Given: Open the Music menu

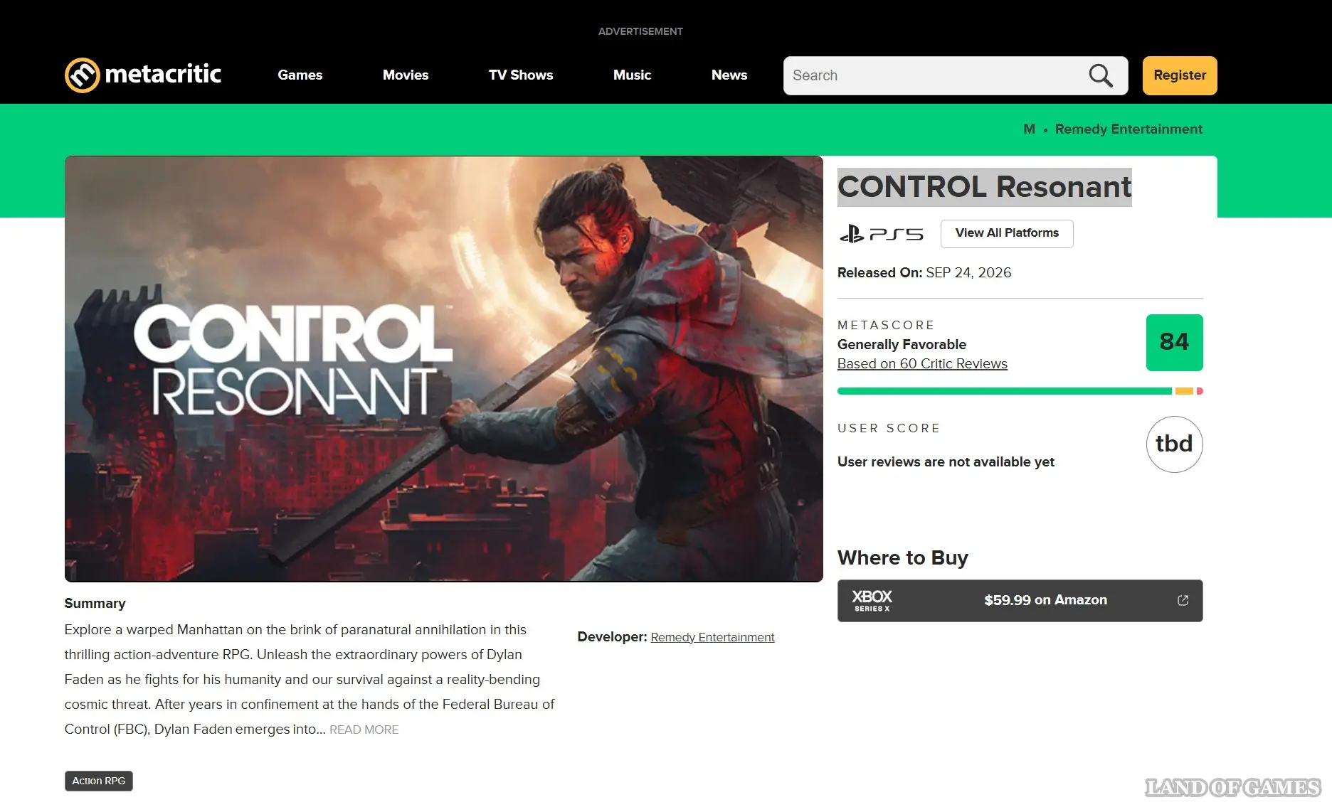Looking at the screenshot, I should pyautogui.click(x=632, y=75).
